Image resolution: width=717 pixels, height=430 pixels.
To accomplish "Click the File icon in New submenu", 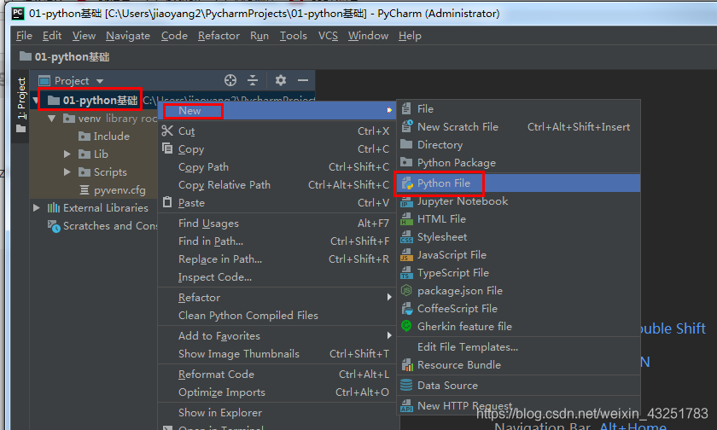I will click(406, 108).
